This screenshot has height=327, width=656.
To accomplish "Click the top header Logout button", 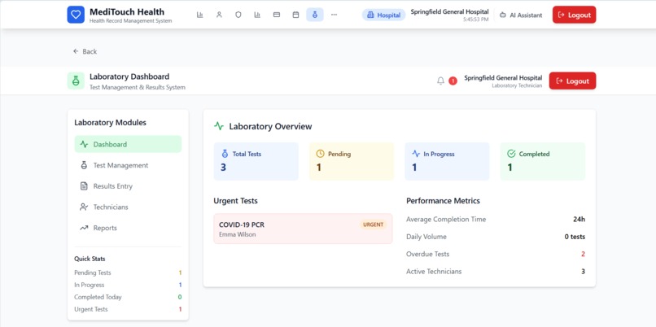I will 574,15.
